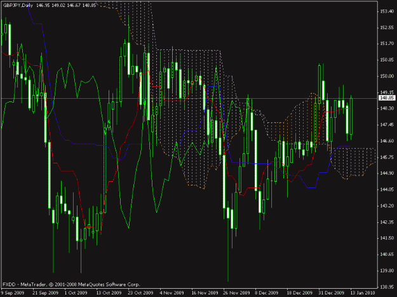Viewport: 397px width, 297px height.
Task: Click the 142.35 price axis label
Action: pos(387,222)
